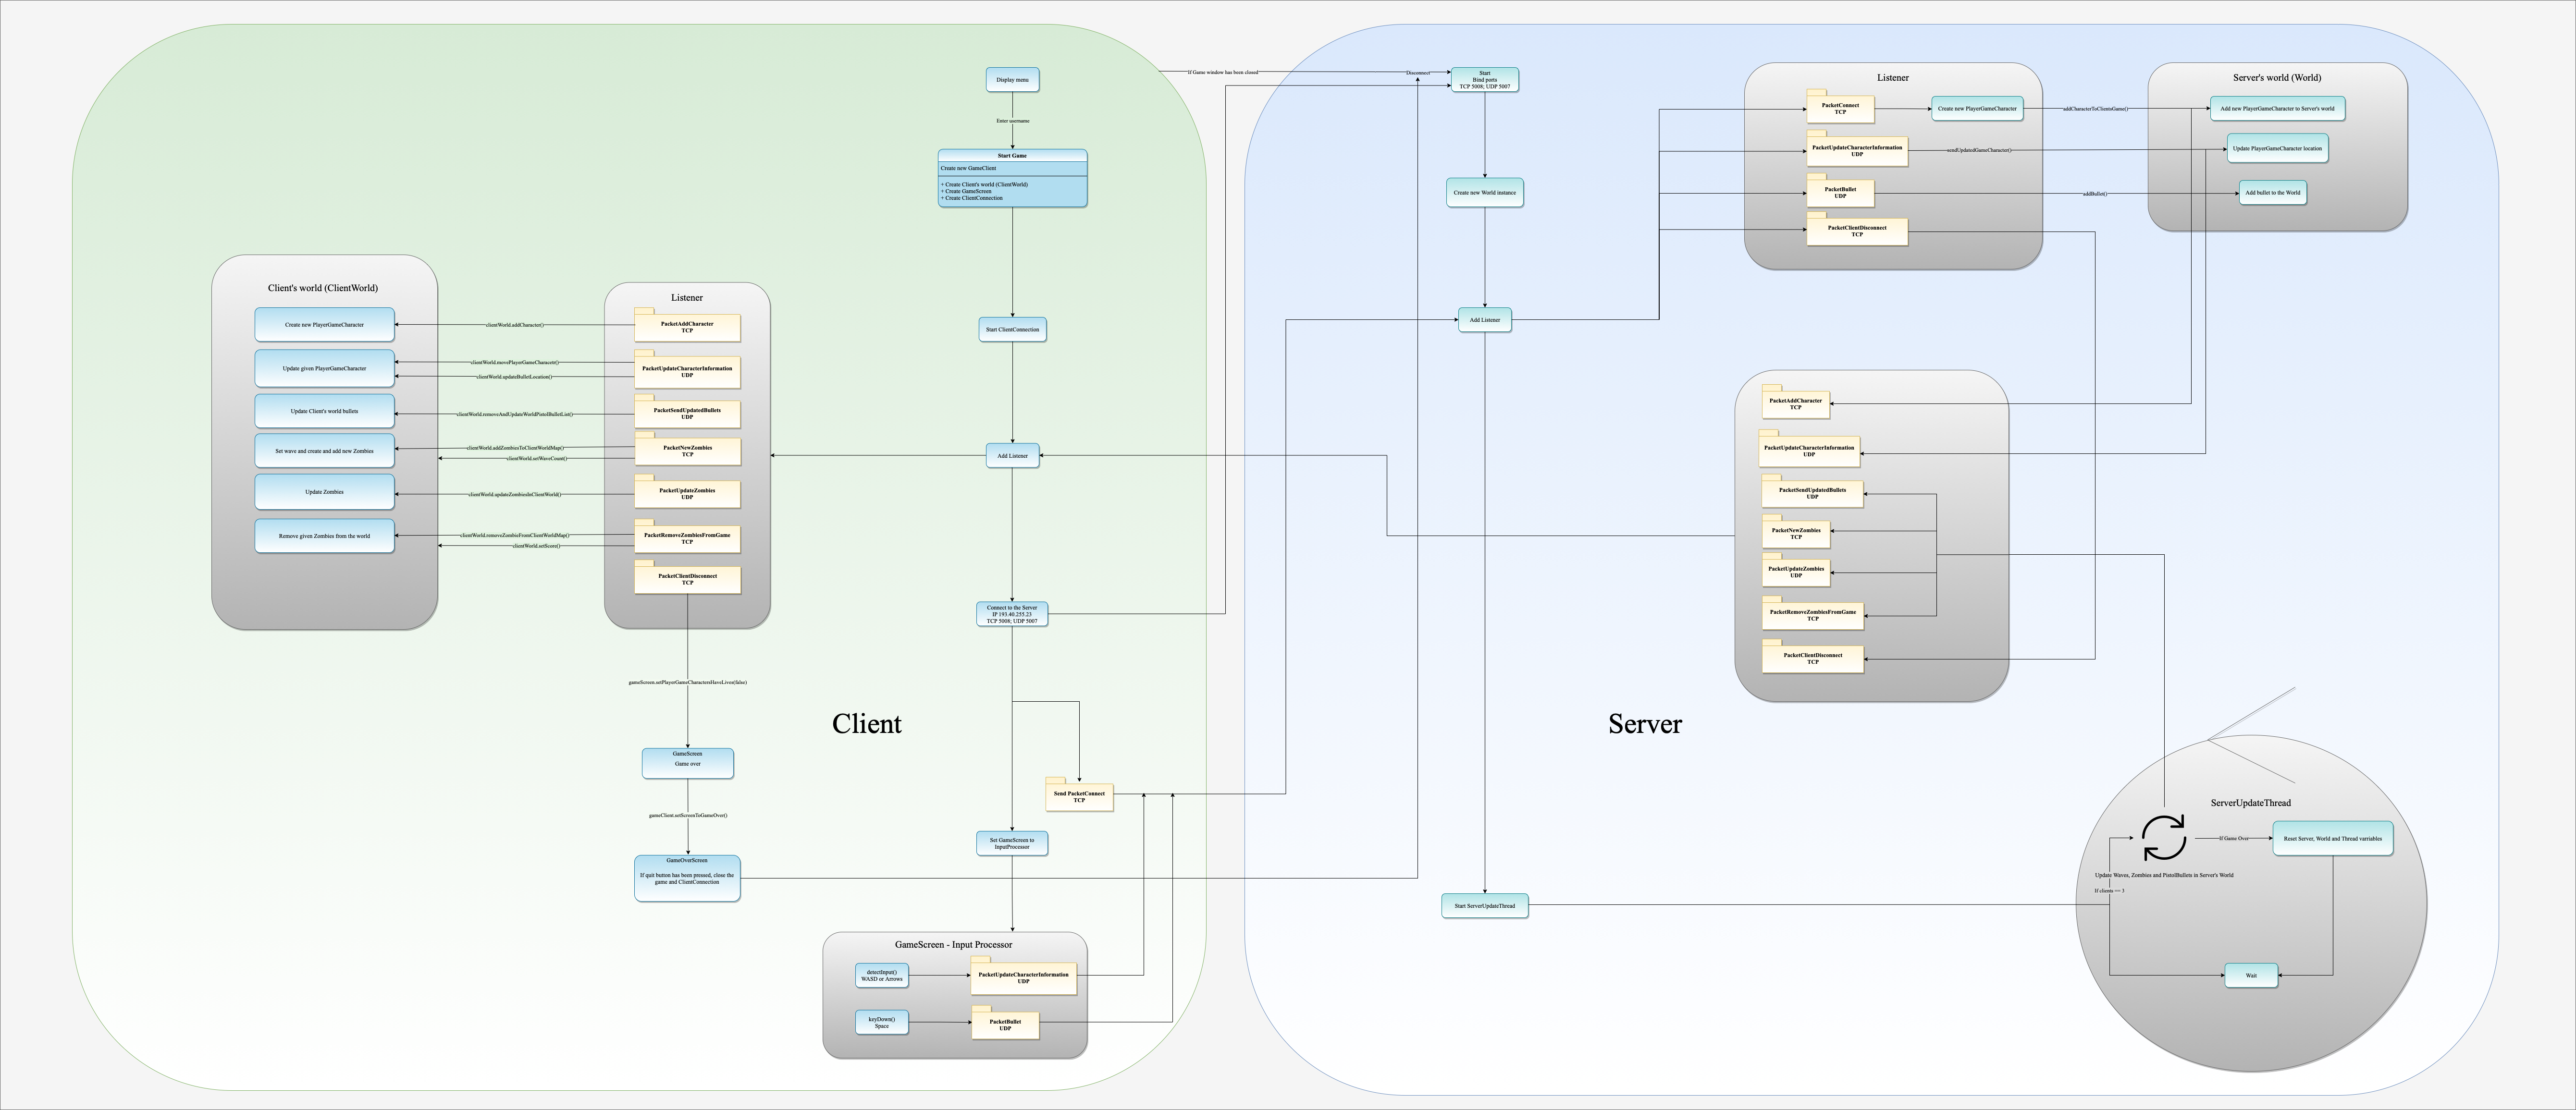Image resolution: width=2576 pixels, height=1110 pixels.
Task: Select PacketClientDisconnect TCP in the Client Listener
Action: point(687,578)
